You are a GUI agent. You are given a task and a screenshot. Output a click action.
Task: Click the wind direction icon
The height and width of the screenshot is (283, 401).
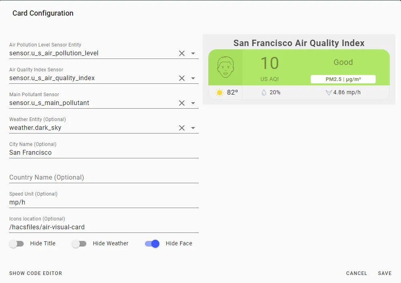coord(329,93)
